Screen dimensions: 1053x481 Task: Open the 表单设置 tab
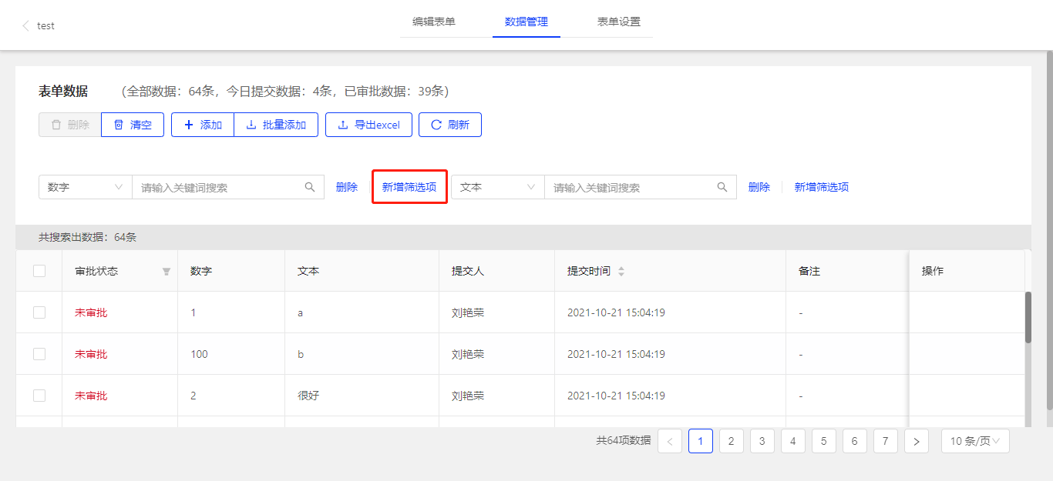pos(618,22)
